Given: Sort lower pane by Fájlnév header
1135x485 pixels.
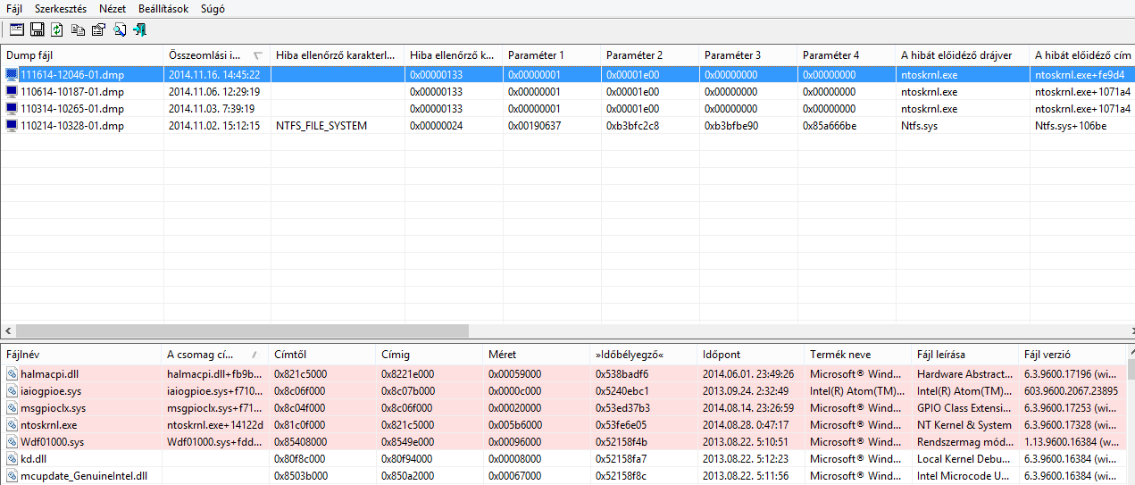Looking at the screenshot, I should tap(81, 355).
